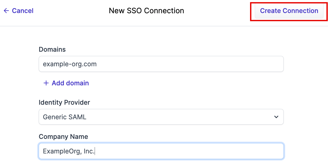The image size is (328, 163).
Task: Click the Cancel link
Action: coord(23,11)
